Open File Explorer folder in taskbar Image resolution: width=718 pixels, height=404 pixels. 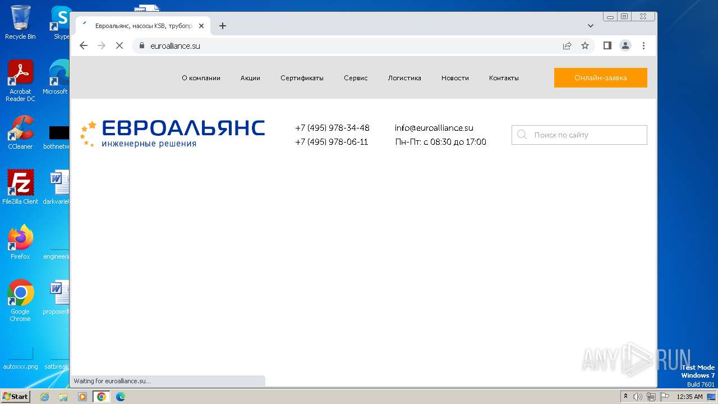tap(63, 397)
